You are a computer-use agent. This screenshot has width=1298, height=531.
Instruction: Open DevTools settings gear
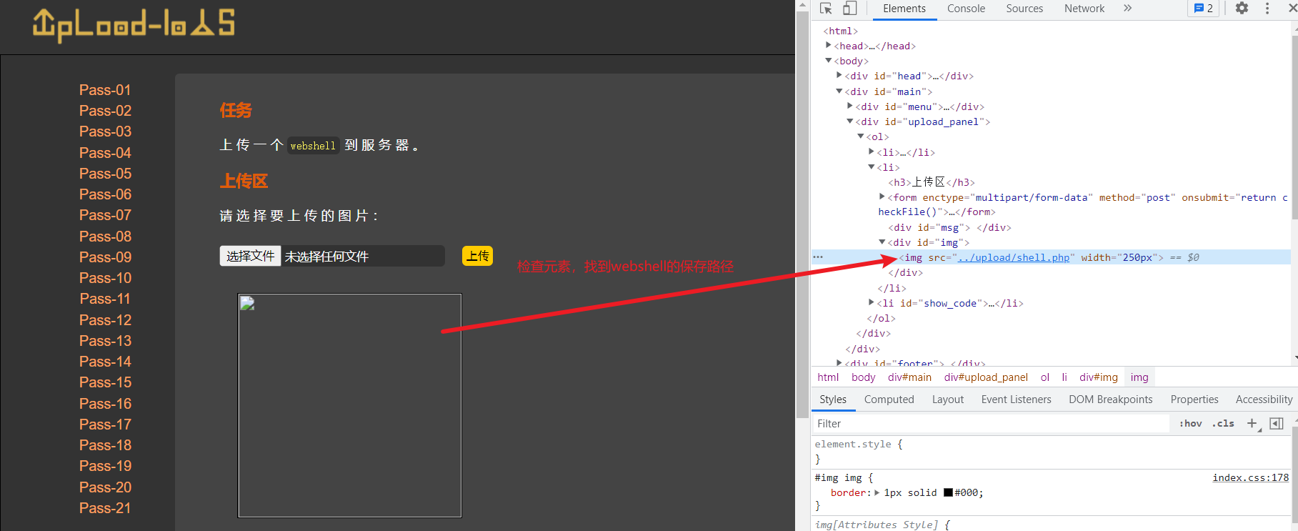point(1242,9)
